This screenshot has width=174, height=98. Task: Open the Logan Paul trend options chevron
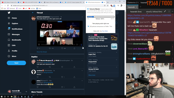[x=117, y=52]
